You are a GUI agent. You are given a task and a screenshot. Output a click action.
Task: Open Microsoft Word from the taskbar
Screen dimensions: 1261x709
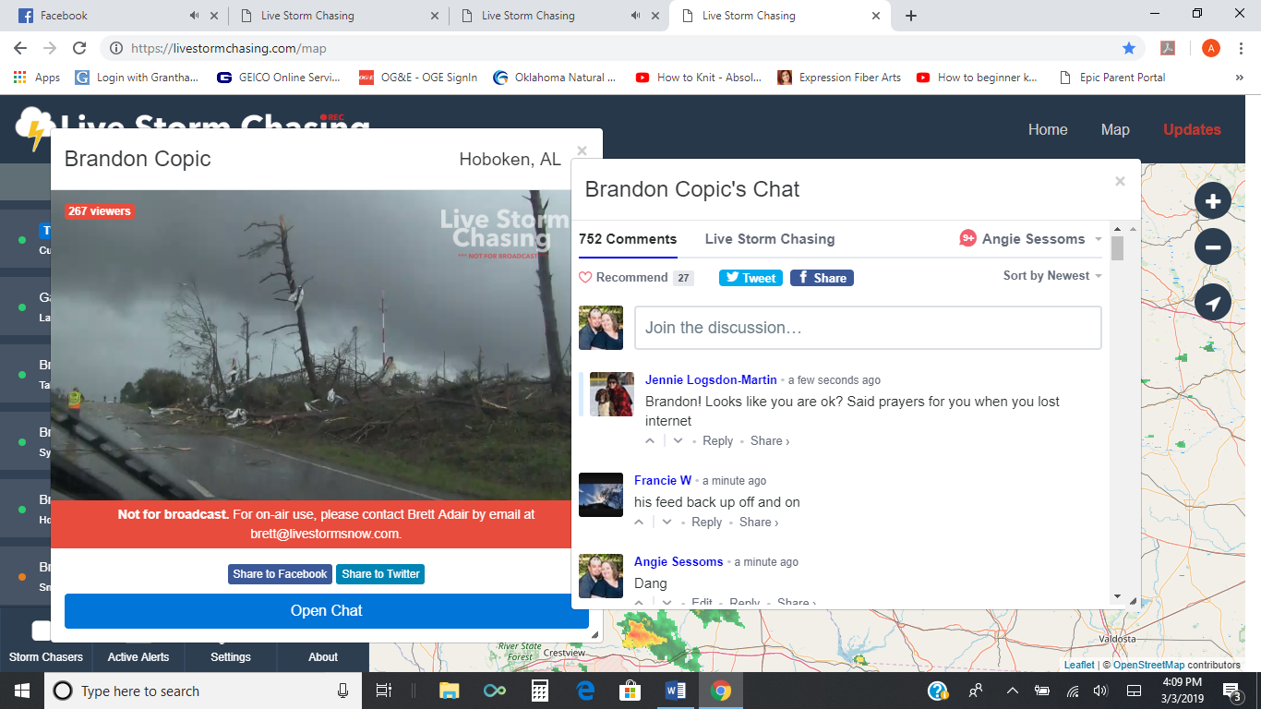click(676, 691)
